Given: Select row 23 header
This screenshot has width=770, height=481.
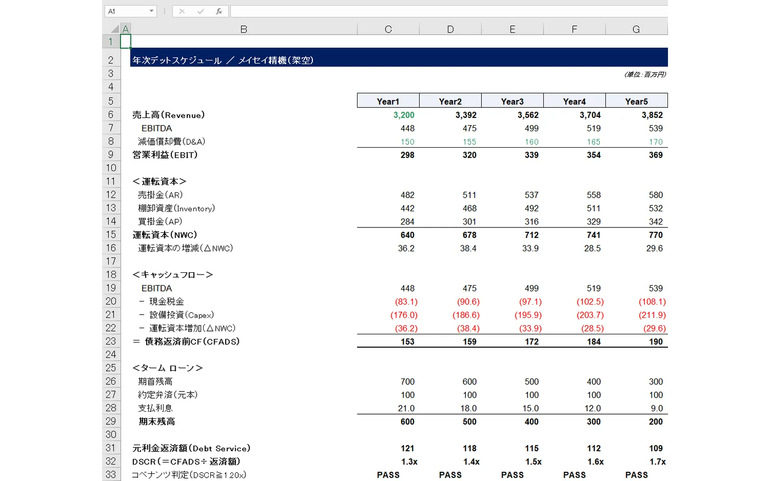Looking at the screenshot, I should pyautogui.click(x=111, y=341).
